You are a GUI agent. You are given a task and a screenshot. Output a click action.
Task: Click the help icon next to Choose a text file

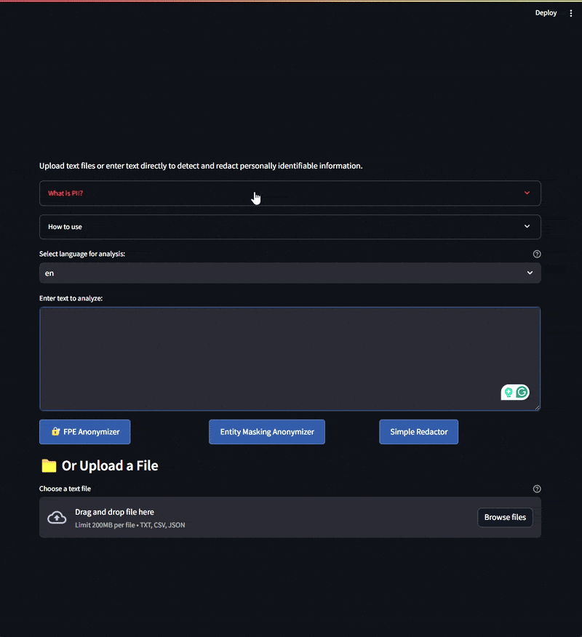coord(537,488)
